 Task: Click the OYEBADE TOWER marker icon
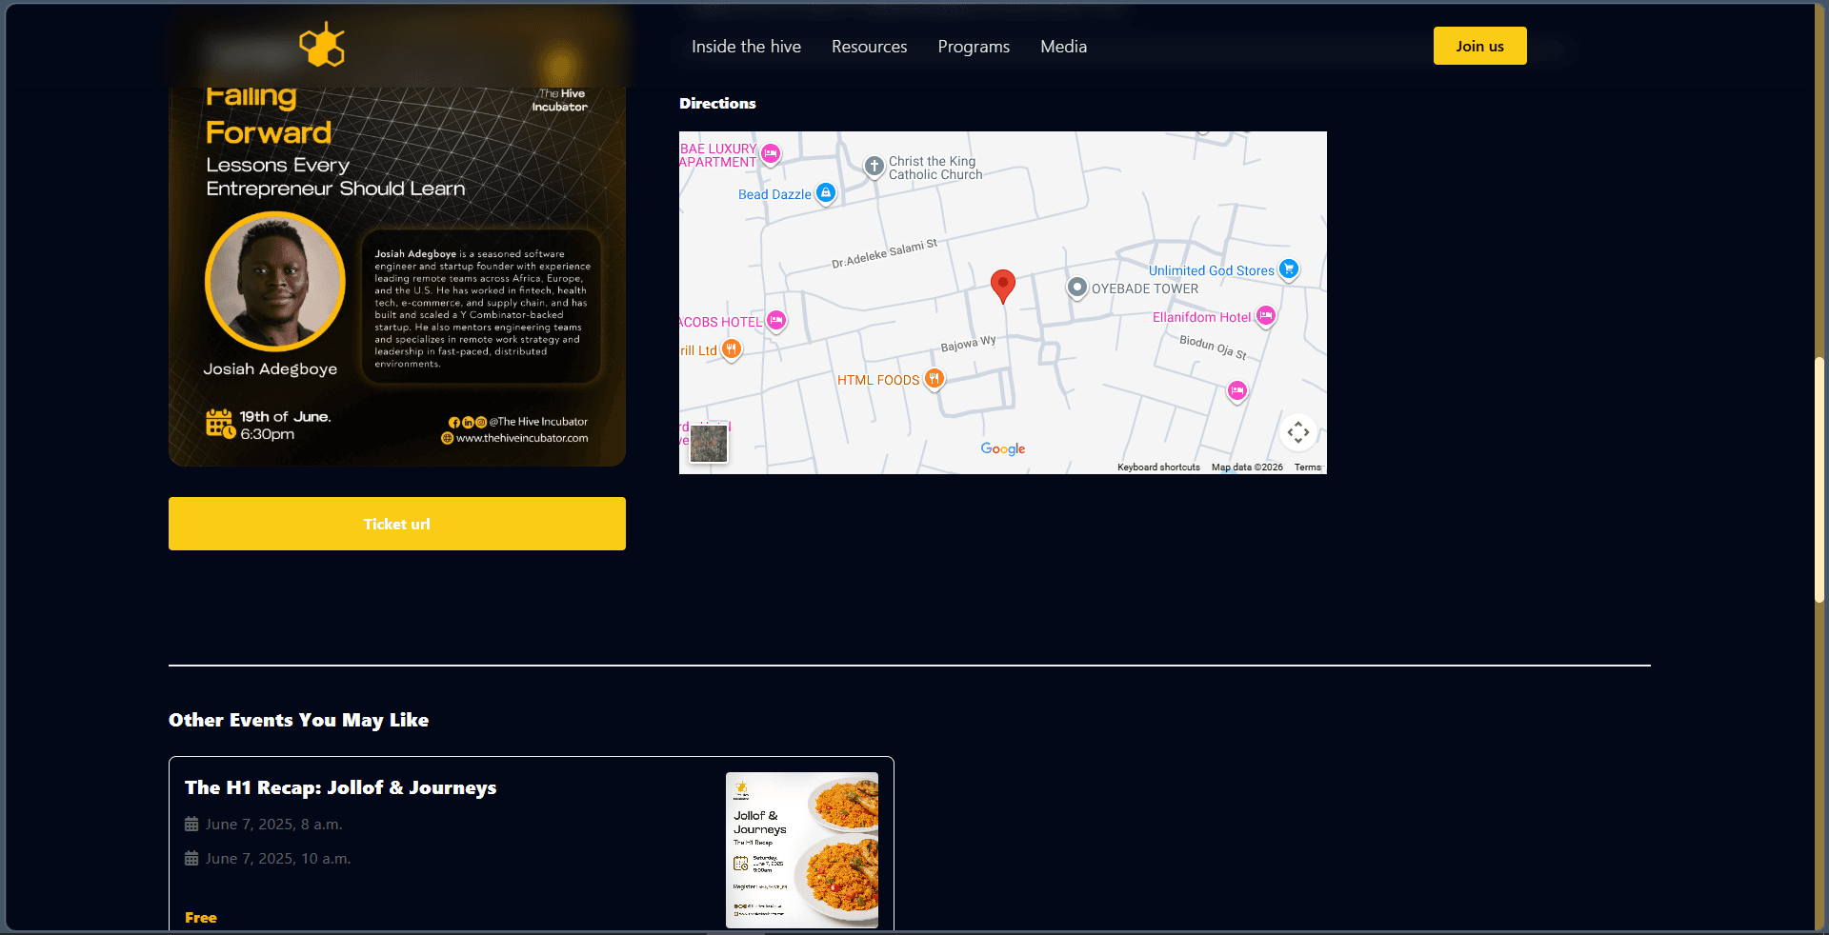click(1077, 288)
